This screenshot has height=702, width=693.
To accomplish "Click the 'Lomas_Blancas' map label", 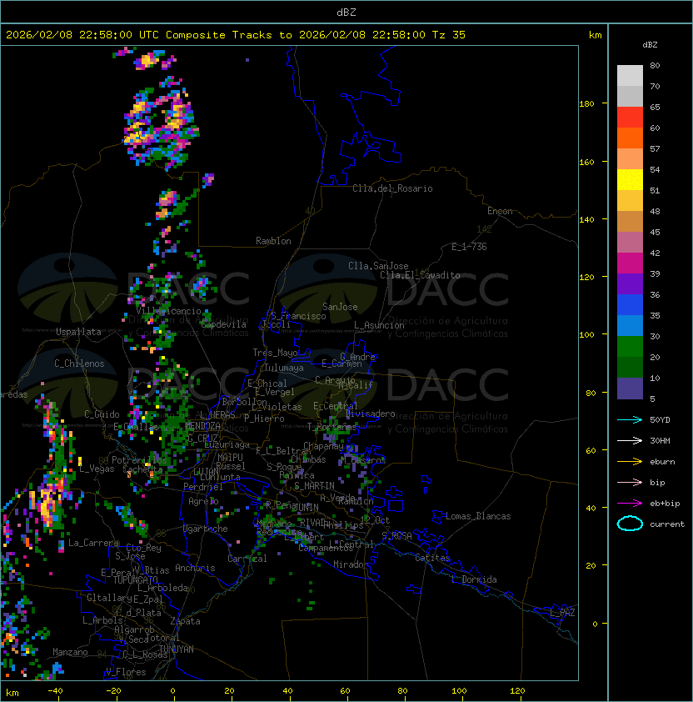I will 478,516.
